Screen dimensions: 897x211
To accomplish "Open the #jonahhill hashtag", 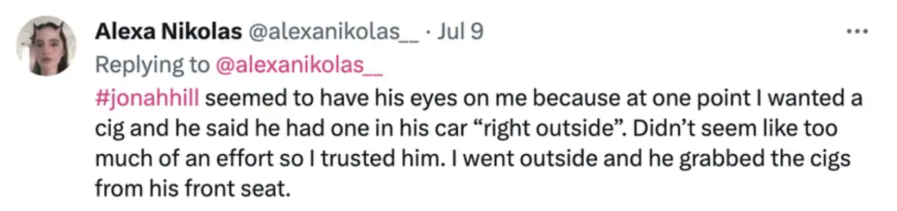I will (147, 98).
